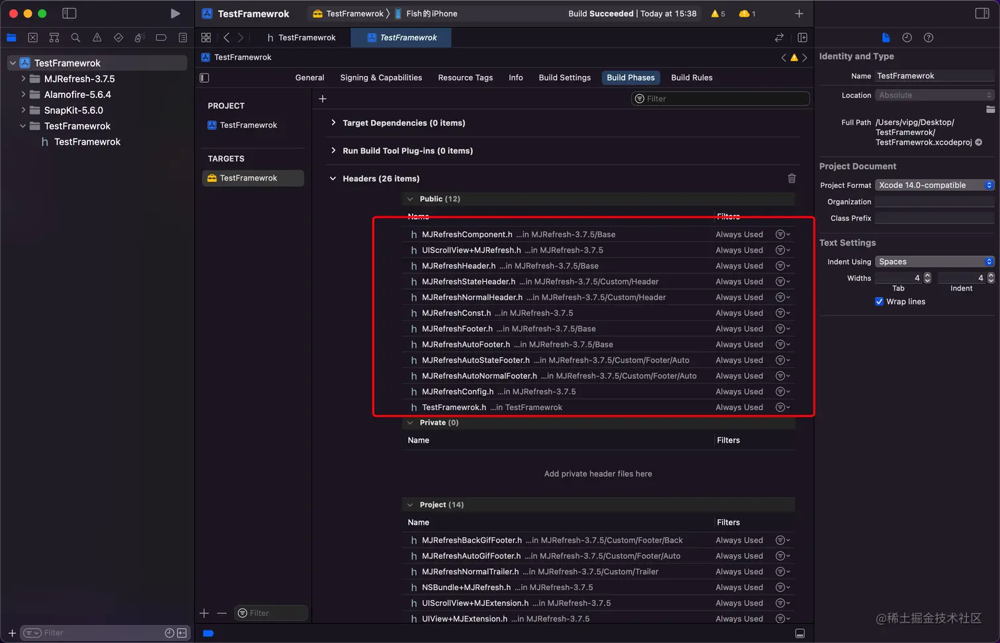This screenshot has width=1000, height=643.
Task: Go back with the left chevron
Action: tap(226, 38)
